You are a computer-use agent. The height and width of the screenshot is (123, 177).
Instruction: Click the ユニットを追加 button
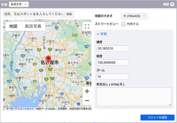(157, 117)
